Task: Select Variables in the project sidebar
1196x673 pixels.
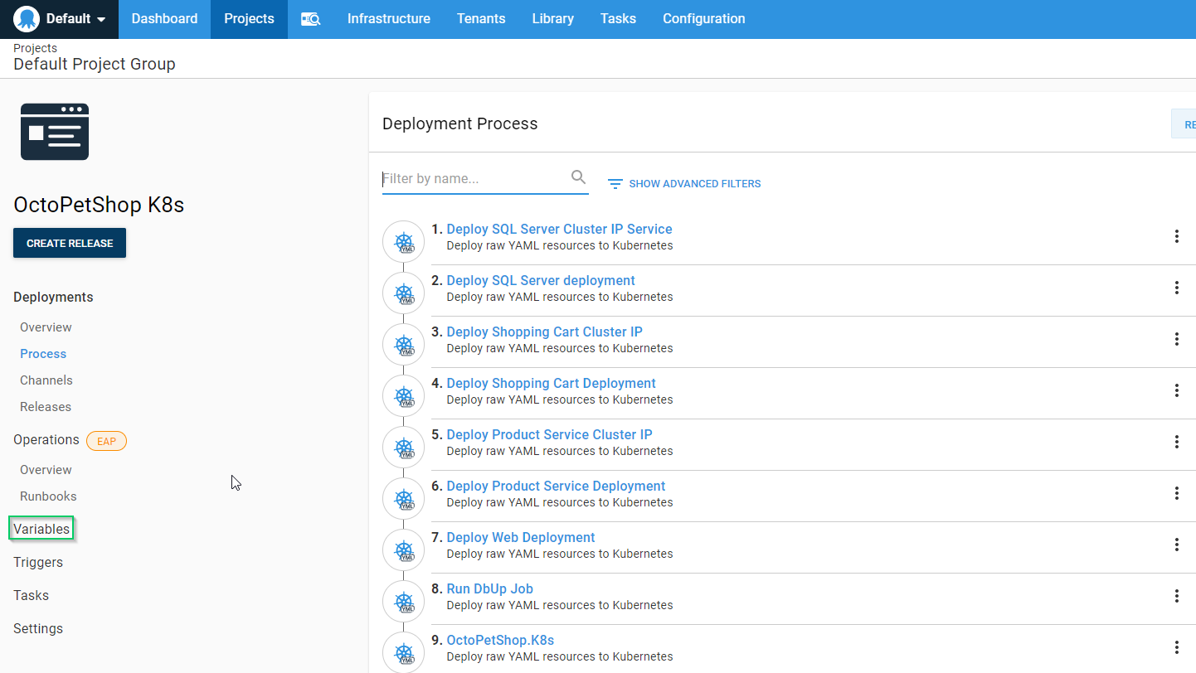Action: click(x=41, y=529)
